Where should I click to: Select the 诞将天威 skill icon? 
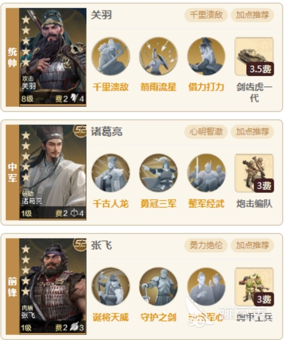(111, 287)
